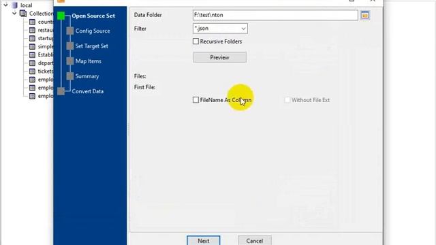Click the Collections folder icon in tree
The height and width of the screenshot is (245, 436).
(23, 14)
